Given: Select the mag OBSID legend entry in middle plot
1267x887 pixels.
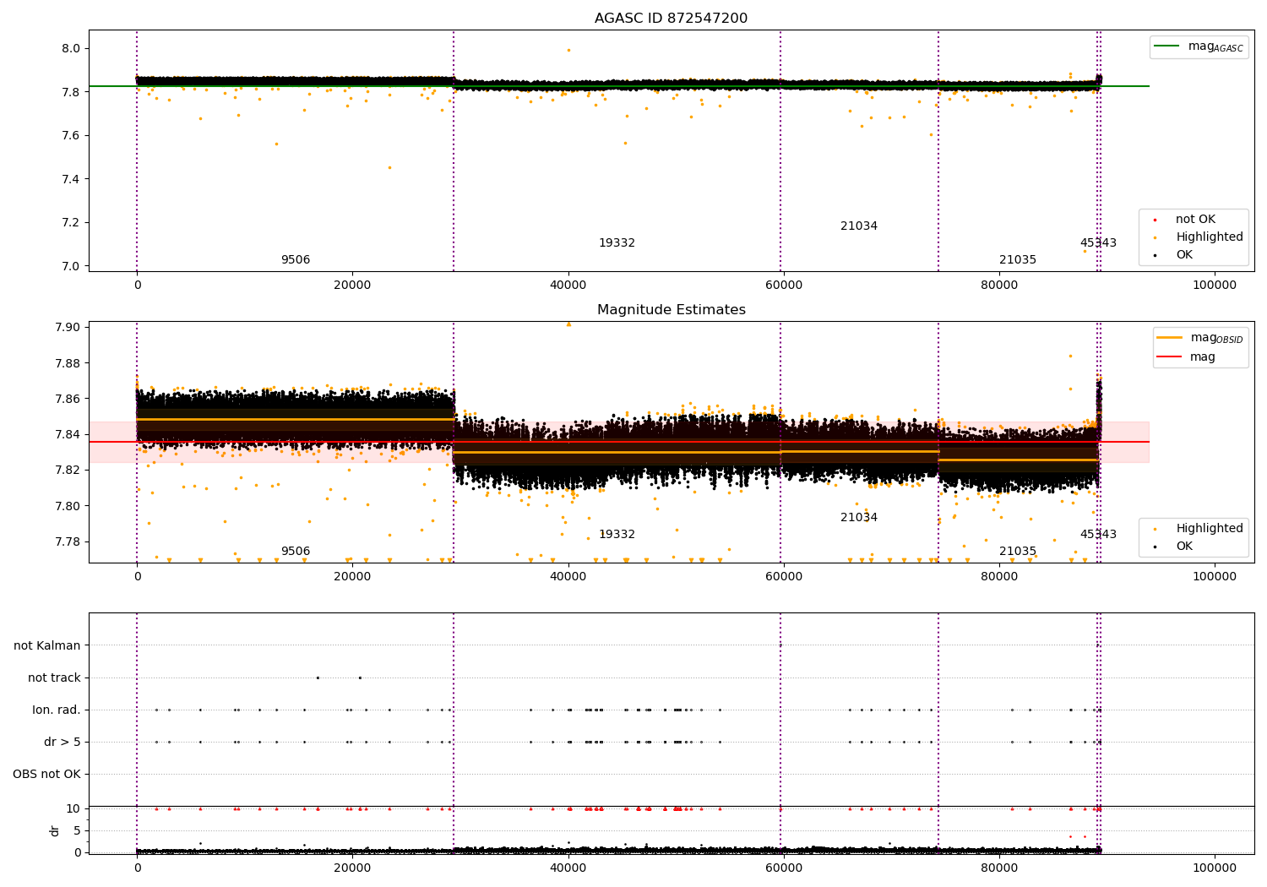Looking at the screenshot, I should 1200,338.
